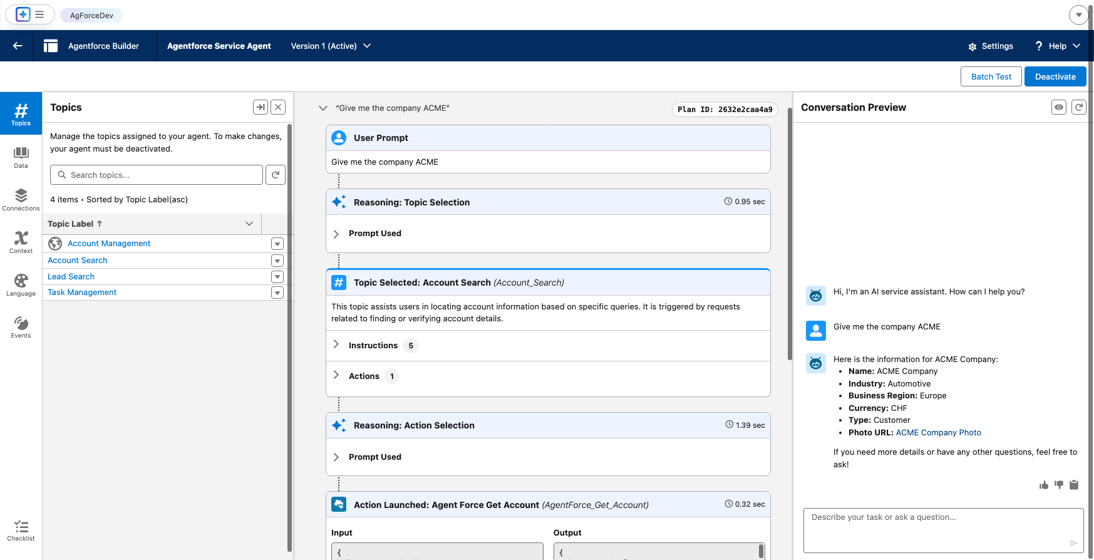Click the Topic Selected hash icon
The width and height of the screenshot is (1094, 560).
click(x=339, y=283)
